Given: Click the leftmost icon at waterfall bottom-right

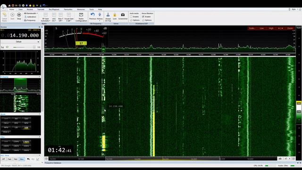Looking at the screenshot, I should (x=280, y=159).
